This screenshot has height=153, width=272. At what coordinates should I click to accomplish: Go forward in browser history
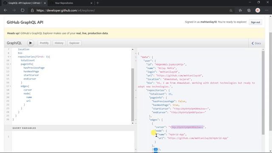14,10
